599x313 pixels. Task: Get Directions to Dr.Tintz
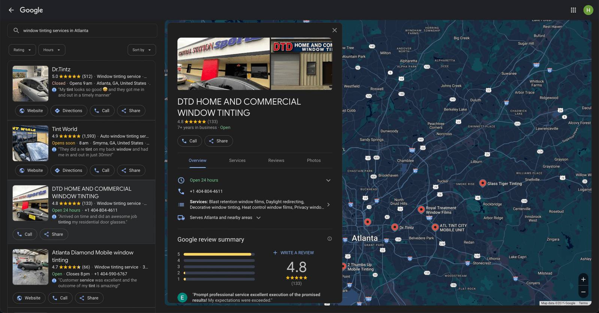tap(69, 111)
